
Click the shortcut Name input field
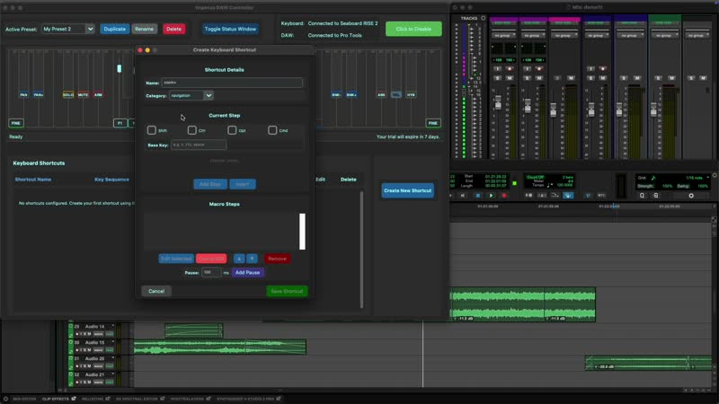point(232,83)
